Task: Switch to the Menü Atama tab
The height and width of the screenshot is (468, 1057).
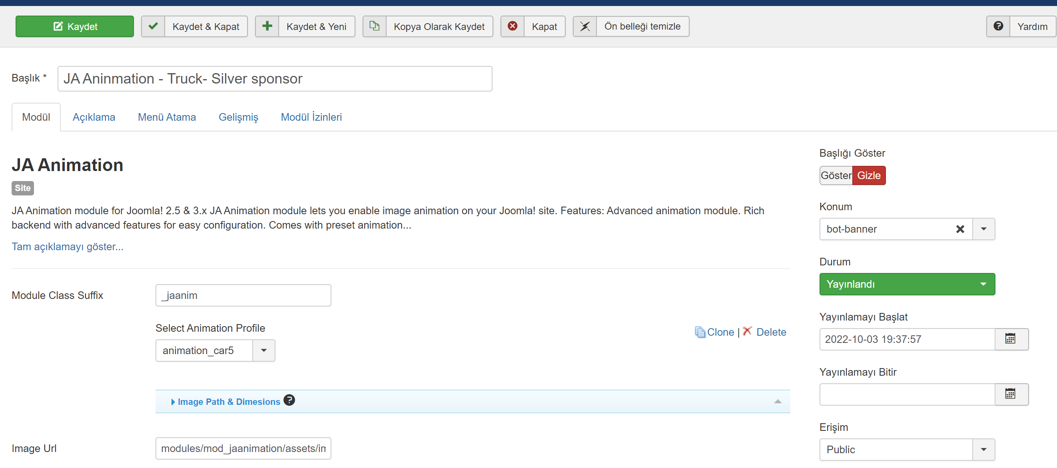Action: pos(167,117)
